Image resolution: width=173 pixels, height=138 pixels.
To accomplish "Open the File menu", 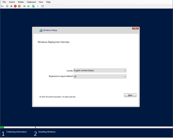I will pyautogui.click(x=4, y=2).
